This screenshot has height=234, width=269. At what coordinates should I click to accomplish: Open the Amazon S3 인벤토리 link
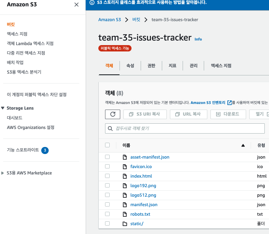tap(208, 103)
